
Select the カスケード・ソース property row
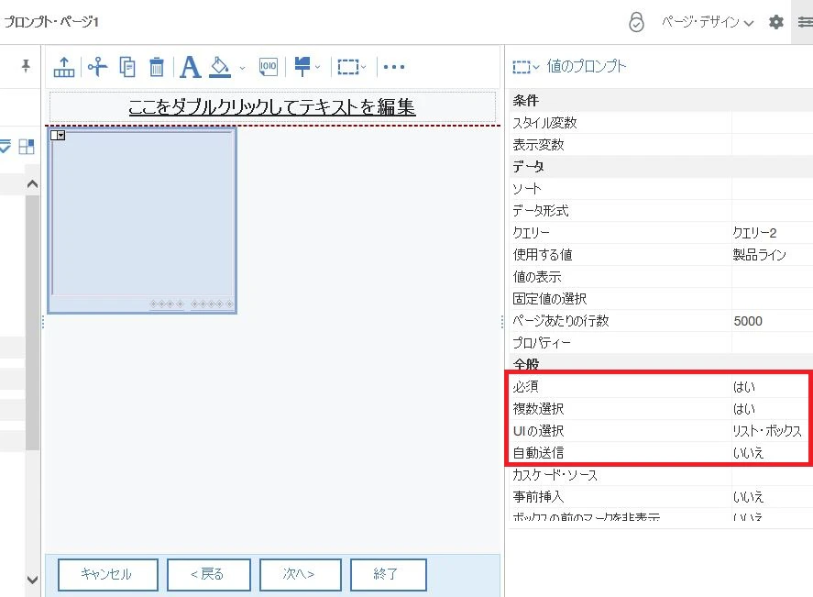pyautogui.click(x=661, y=475)
